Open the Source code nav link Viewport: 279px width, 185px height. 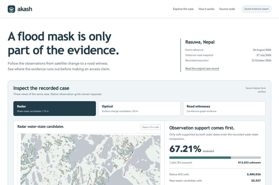[227, 9]
